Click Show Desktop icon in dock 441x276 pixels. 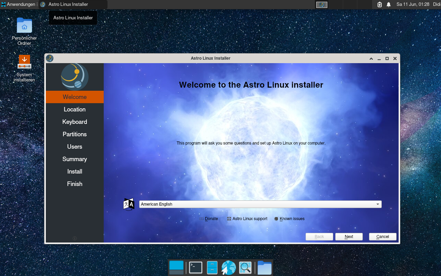(x=176, y=267)
